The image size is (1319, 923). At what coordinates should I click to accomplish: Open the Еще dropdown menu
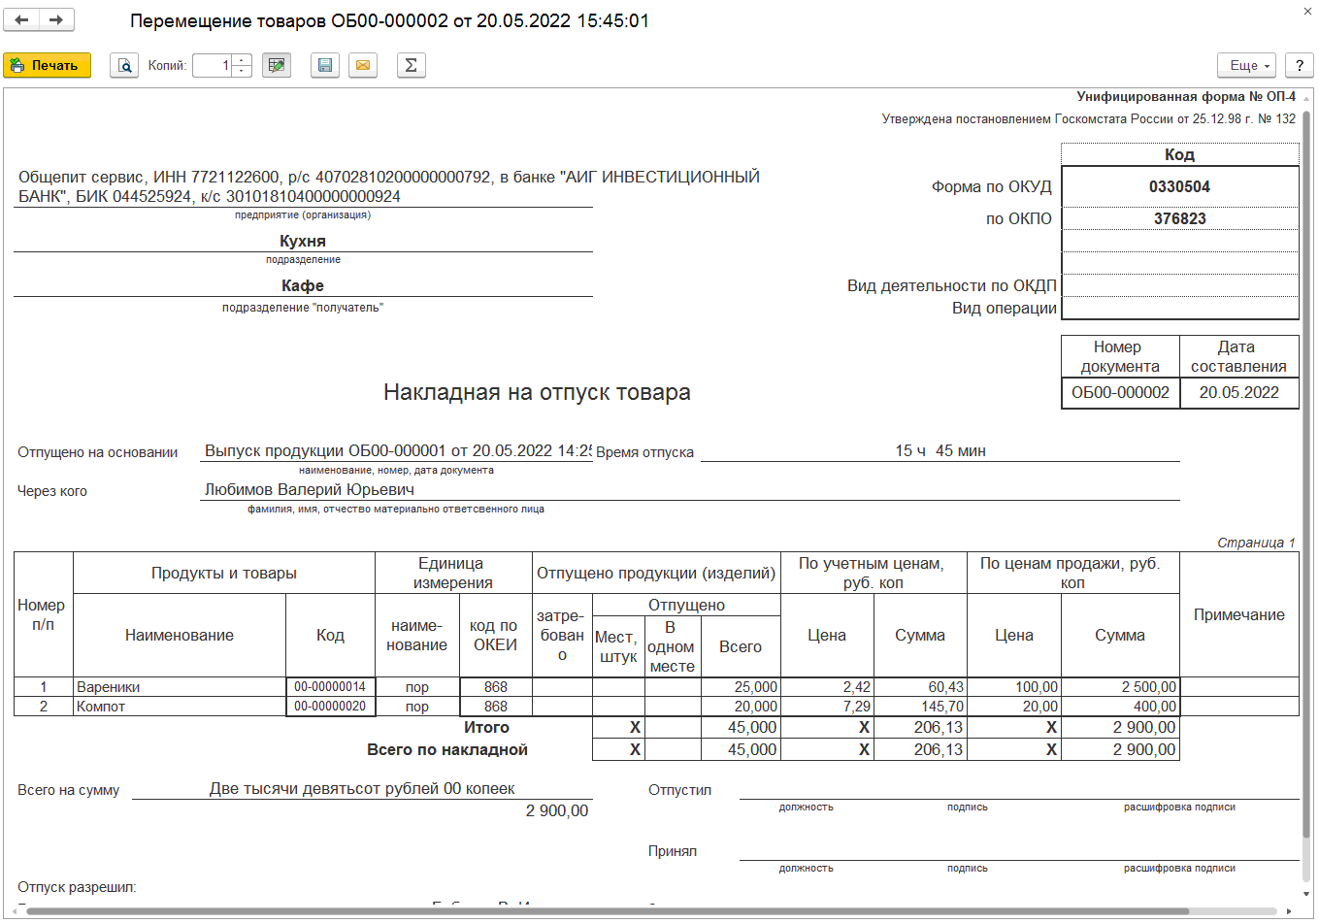(1246, 65)
